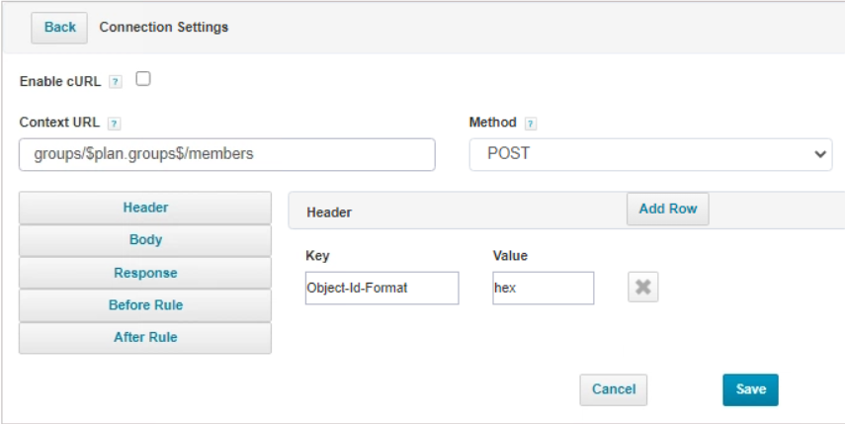Toggle the Enable cURL checkbox
845x424 pixels.
coord(142,79)
